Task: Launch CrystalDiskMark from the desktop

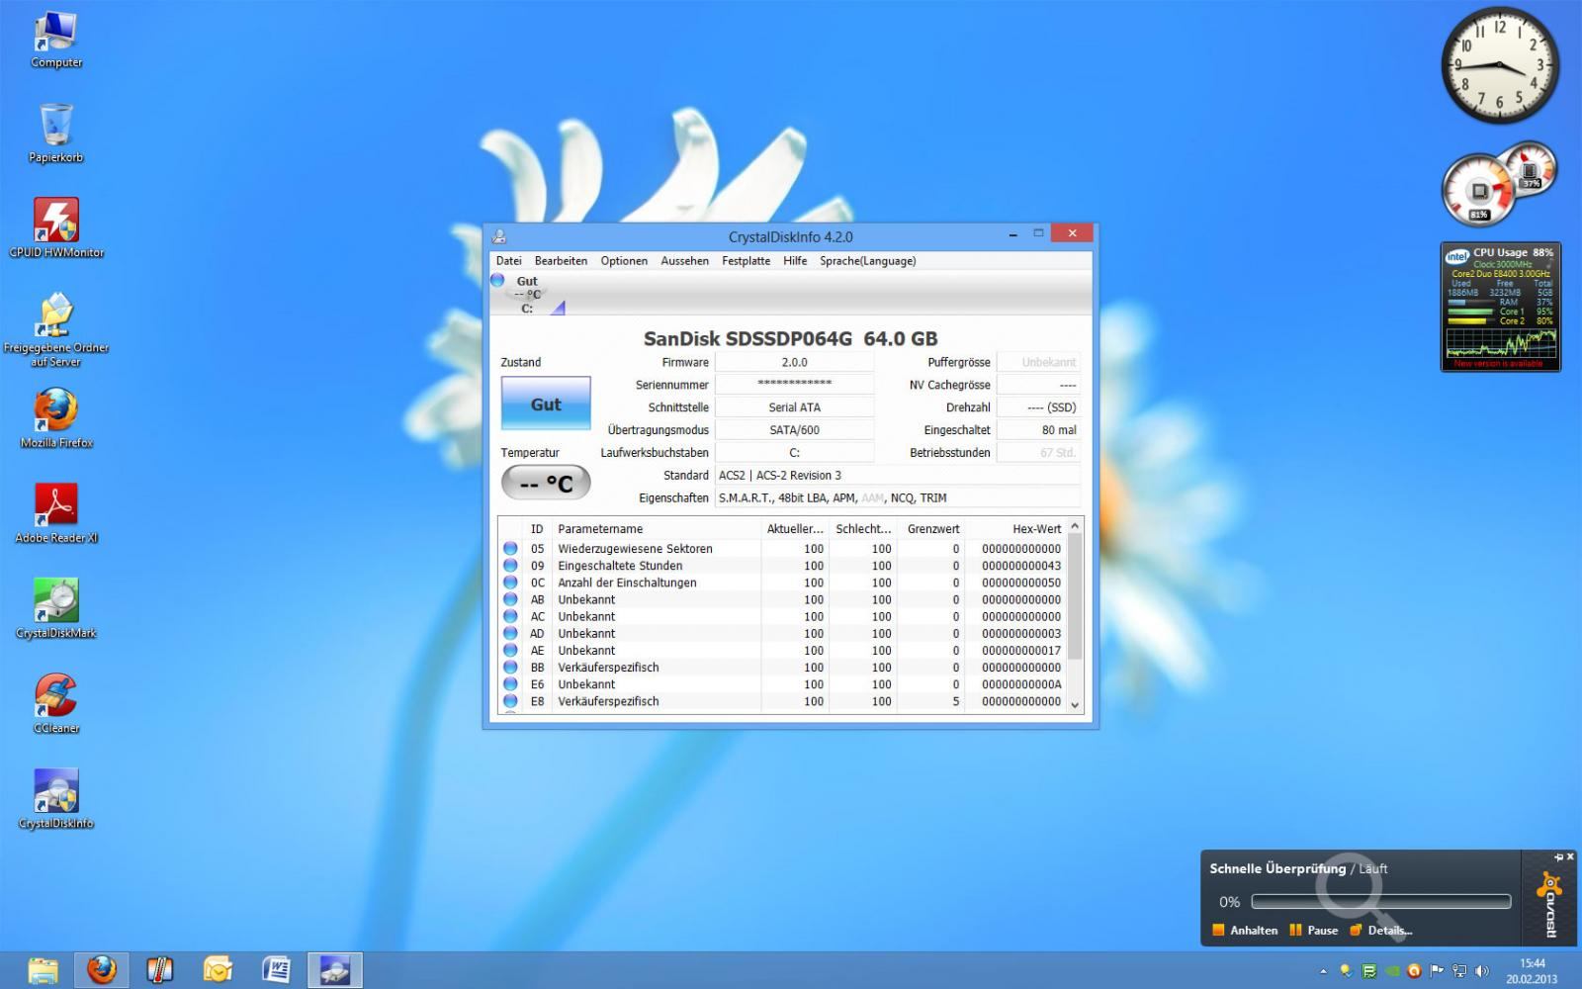Action: (x=56, y=608)
